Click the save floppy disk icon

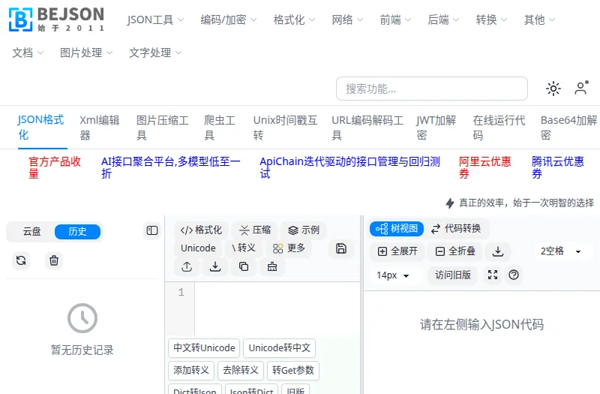click(x=341, y=248)
